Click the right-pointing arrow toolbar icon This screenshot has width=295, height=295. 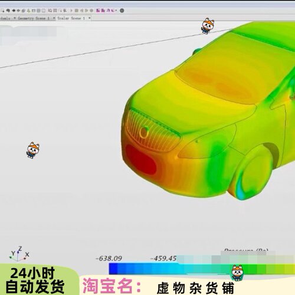pyautogui.click(x=71, y=11)
